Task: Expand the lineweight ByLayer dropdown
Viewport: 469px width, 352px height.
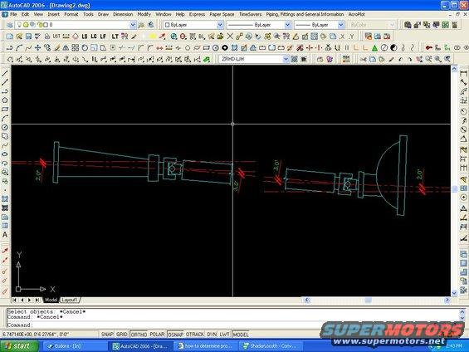Action: [x=341, y=25]
